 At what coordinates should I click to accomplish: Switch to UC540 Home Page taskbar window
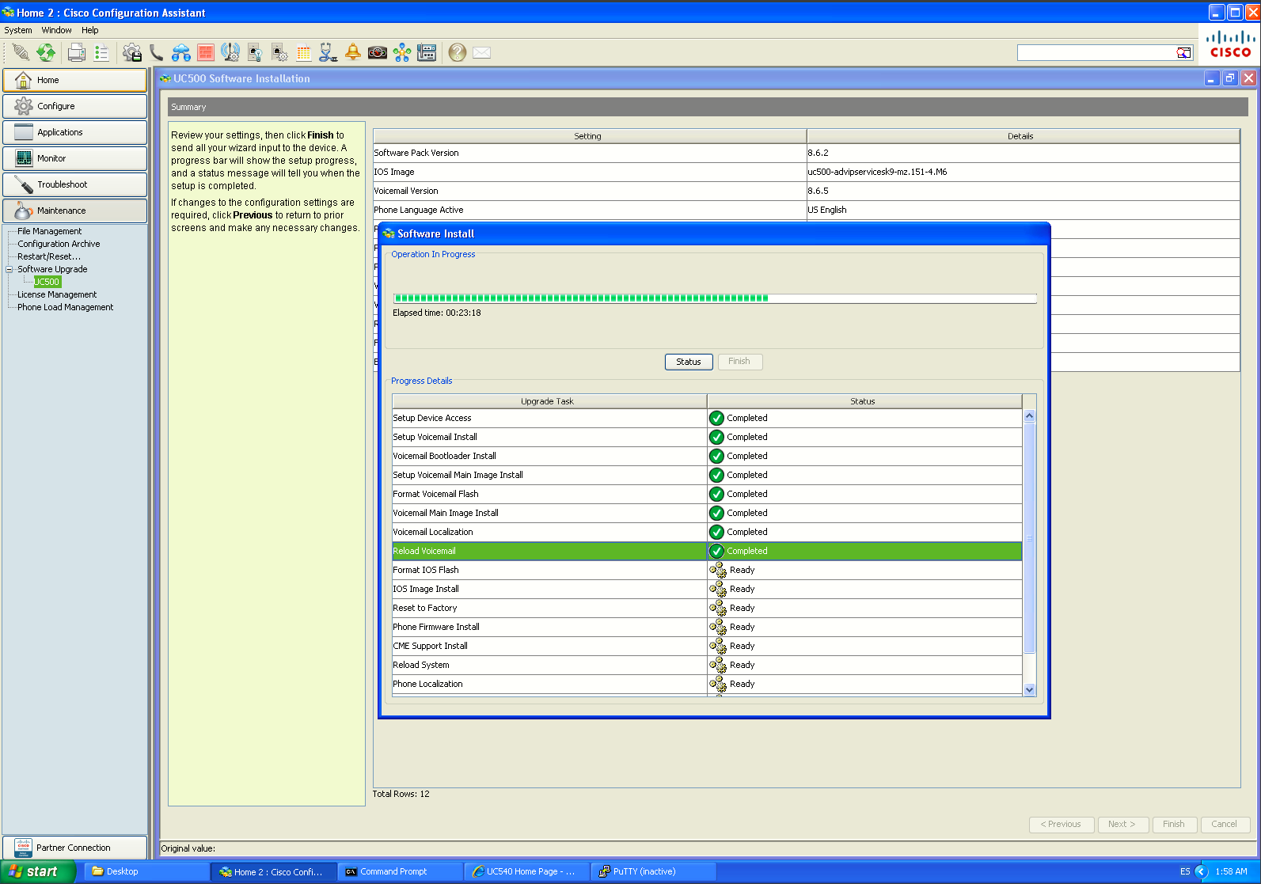click(527, 871)
